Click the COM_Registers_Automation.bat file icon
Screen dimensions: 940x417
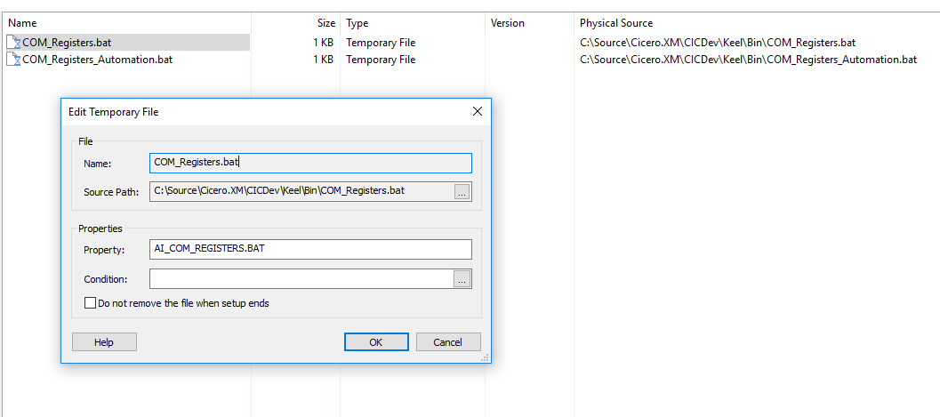coord(13,60)
